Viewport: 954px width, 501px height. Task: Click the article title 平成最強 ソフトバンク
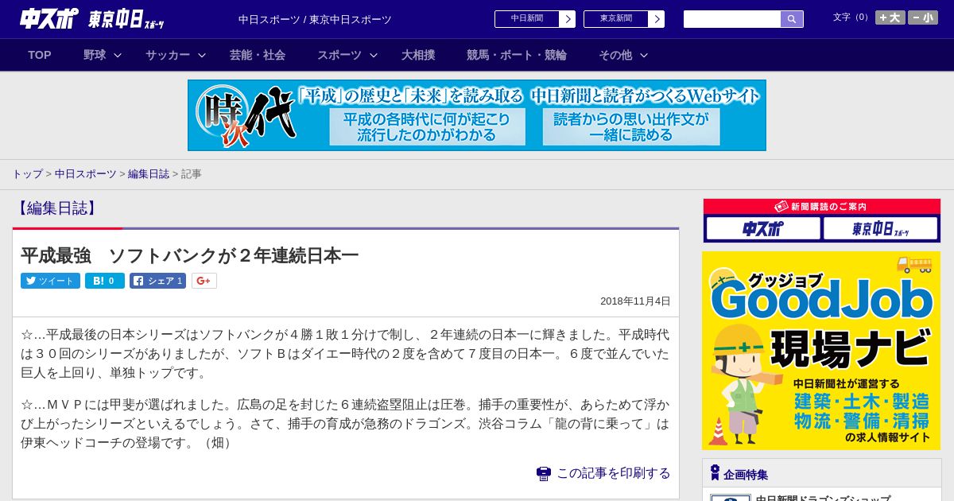(x=190, y=255)
